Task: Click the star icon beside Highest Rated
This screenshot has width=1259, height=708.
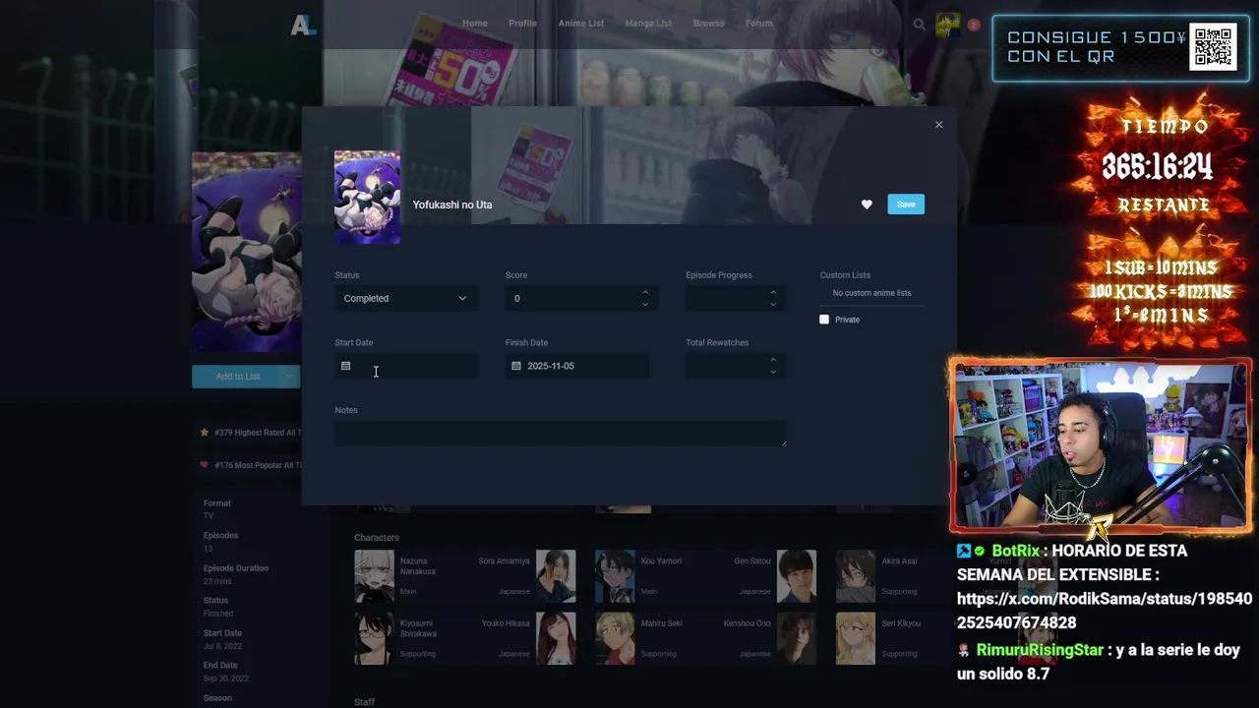Action: point(205,432)
